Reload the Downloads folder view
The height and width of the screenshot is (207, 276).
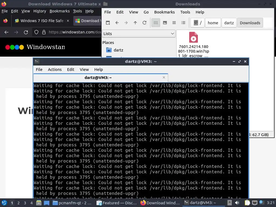[x=144, y=23]
